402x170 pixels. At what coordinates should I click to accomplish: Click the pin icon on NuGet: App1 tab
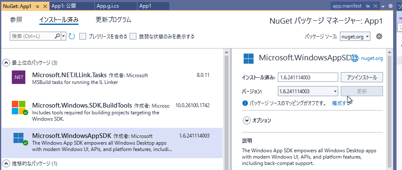(38, 6)
